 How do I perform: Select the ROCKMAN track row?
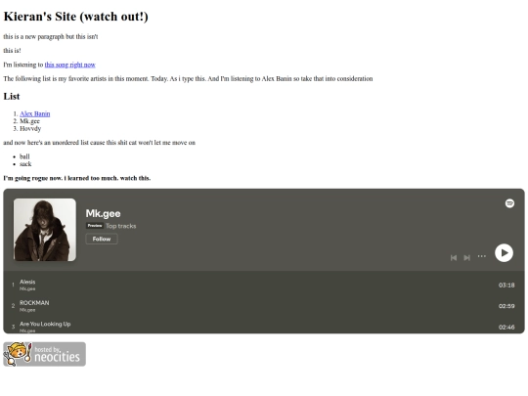click(264, 306)
